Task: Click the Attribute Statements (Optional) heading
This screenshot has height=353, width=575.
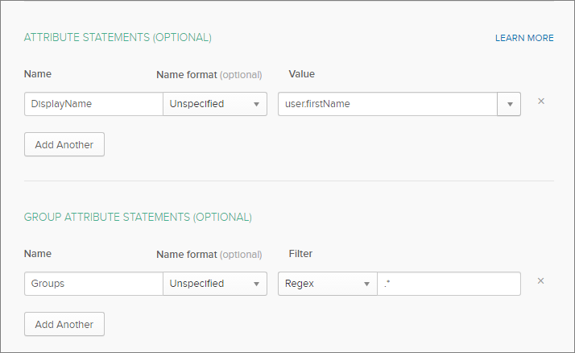Action: pyautogui.click(x=118, y=37)
